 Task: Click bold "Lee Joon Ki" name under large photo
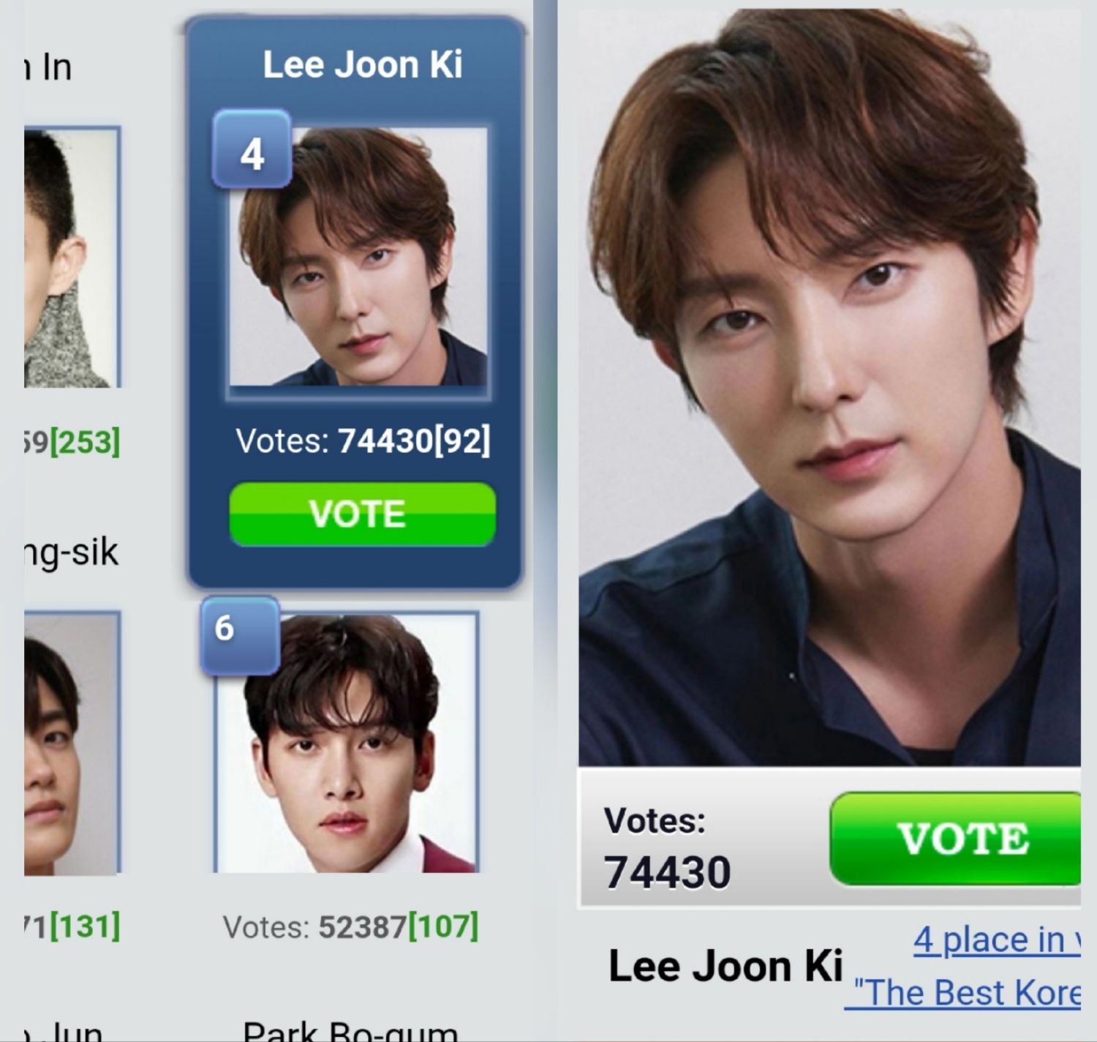(x=725, y=965)
